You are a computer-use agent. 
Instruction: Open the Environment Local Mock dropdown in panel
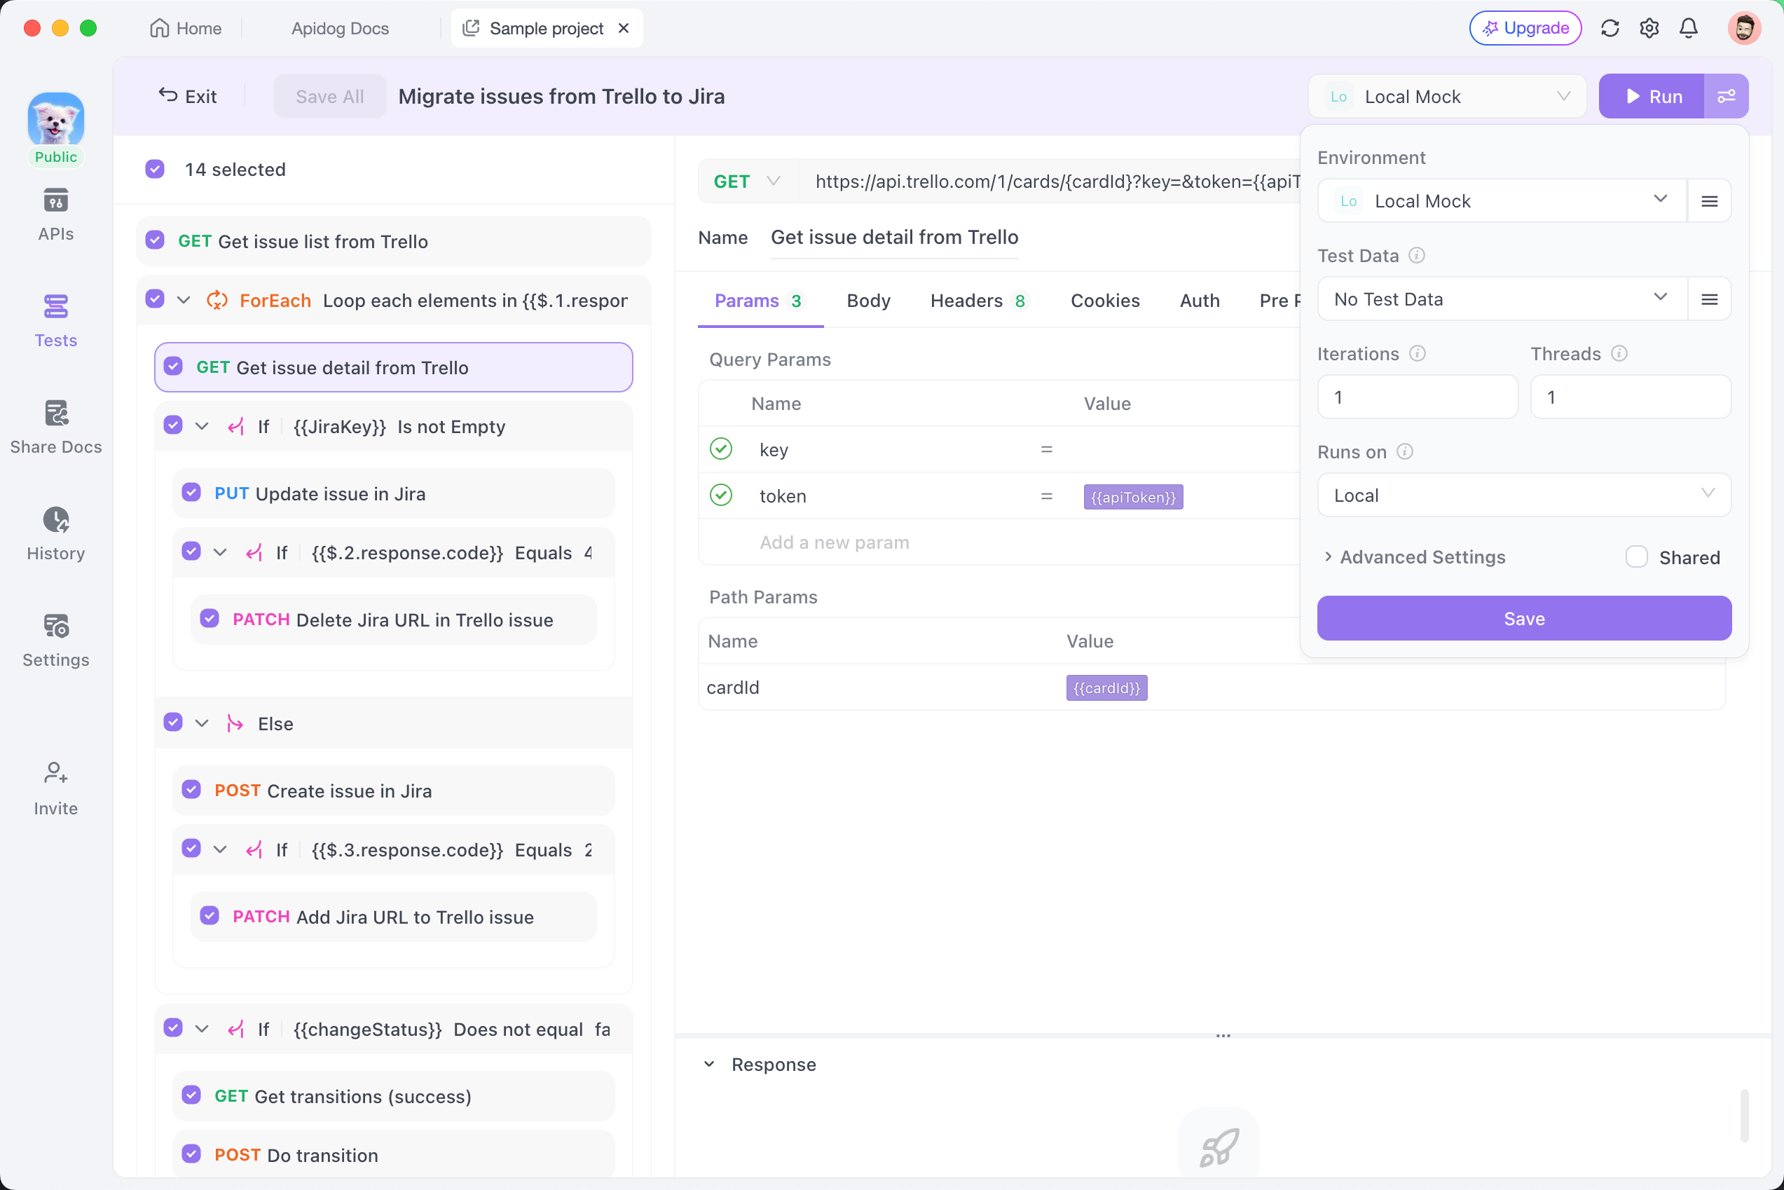tap(1502, 201)
